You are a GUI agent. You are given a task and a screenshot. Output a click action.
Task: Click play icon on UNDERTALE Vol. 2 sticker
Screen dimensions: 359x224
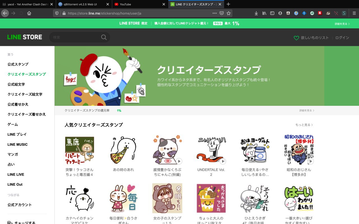point(223,161)
